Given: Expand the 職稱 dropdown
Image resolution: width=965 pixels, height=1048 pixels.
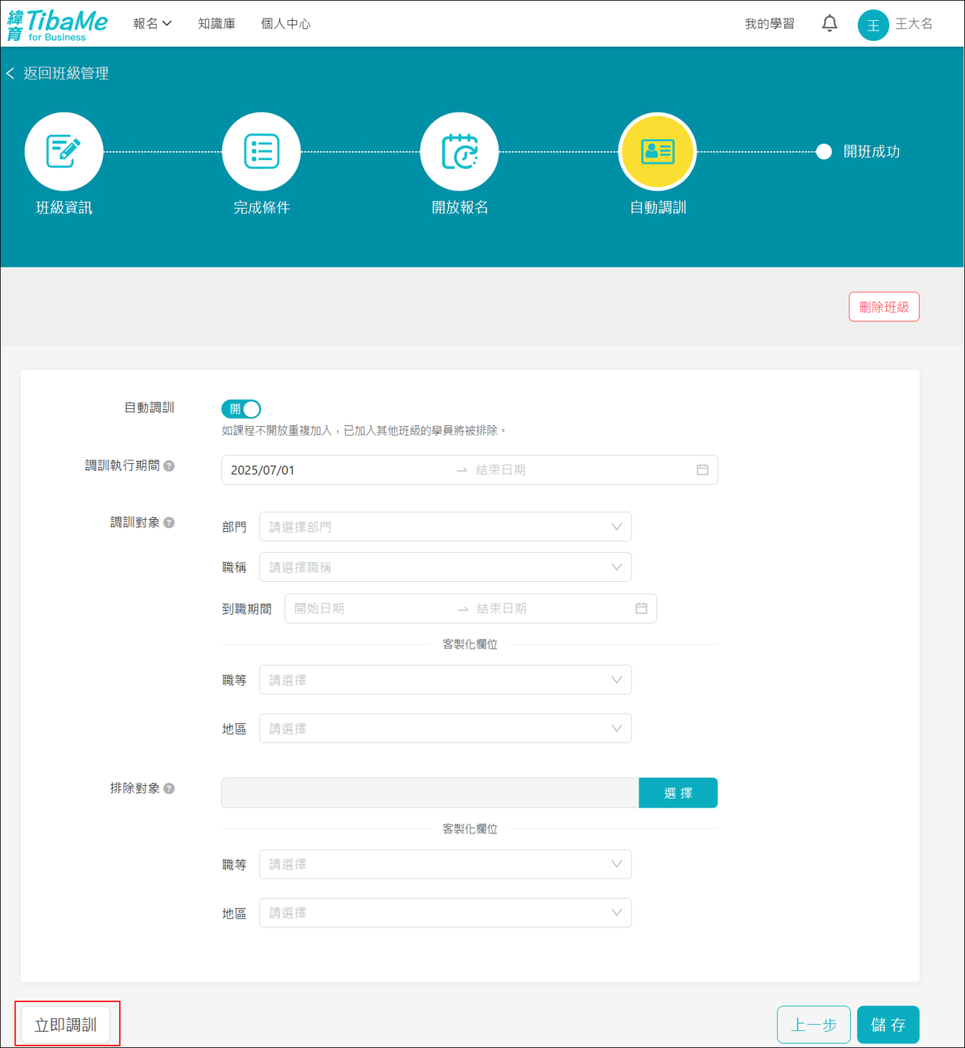Looking at the screenshot, I should 445,567.
